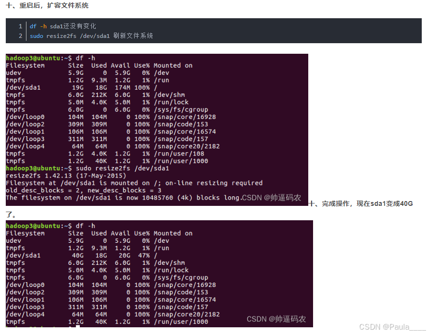Select code line 'df -h sda1还没有变化'

point(63,26)
